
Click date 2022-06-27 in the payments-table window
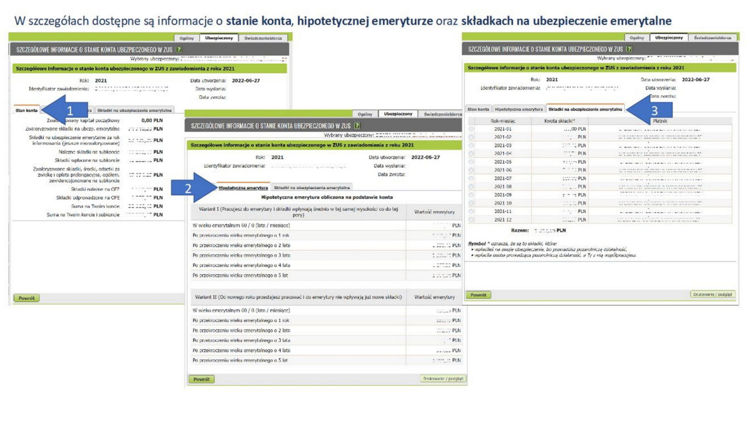(696, 79)
